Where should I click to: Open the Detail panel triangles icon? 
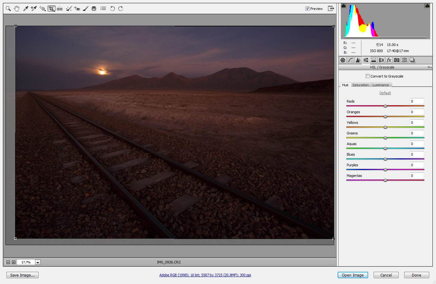tap(358, 60)
